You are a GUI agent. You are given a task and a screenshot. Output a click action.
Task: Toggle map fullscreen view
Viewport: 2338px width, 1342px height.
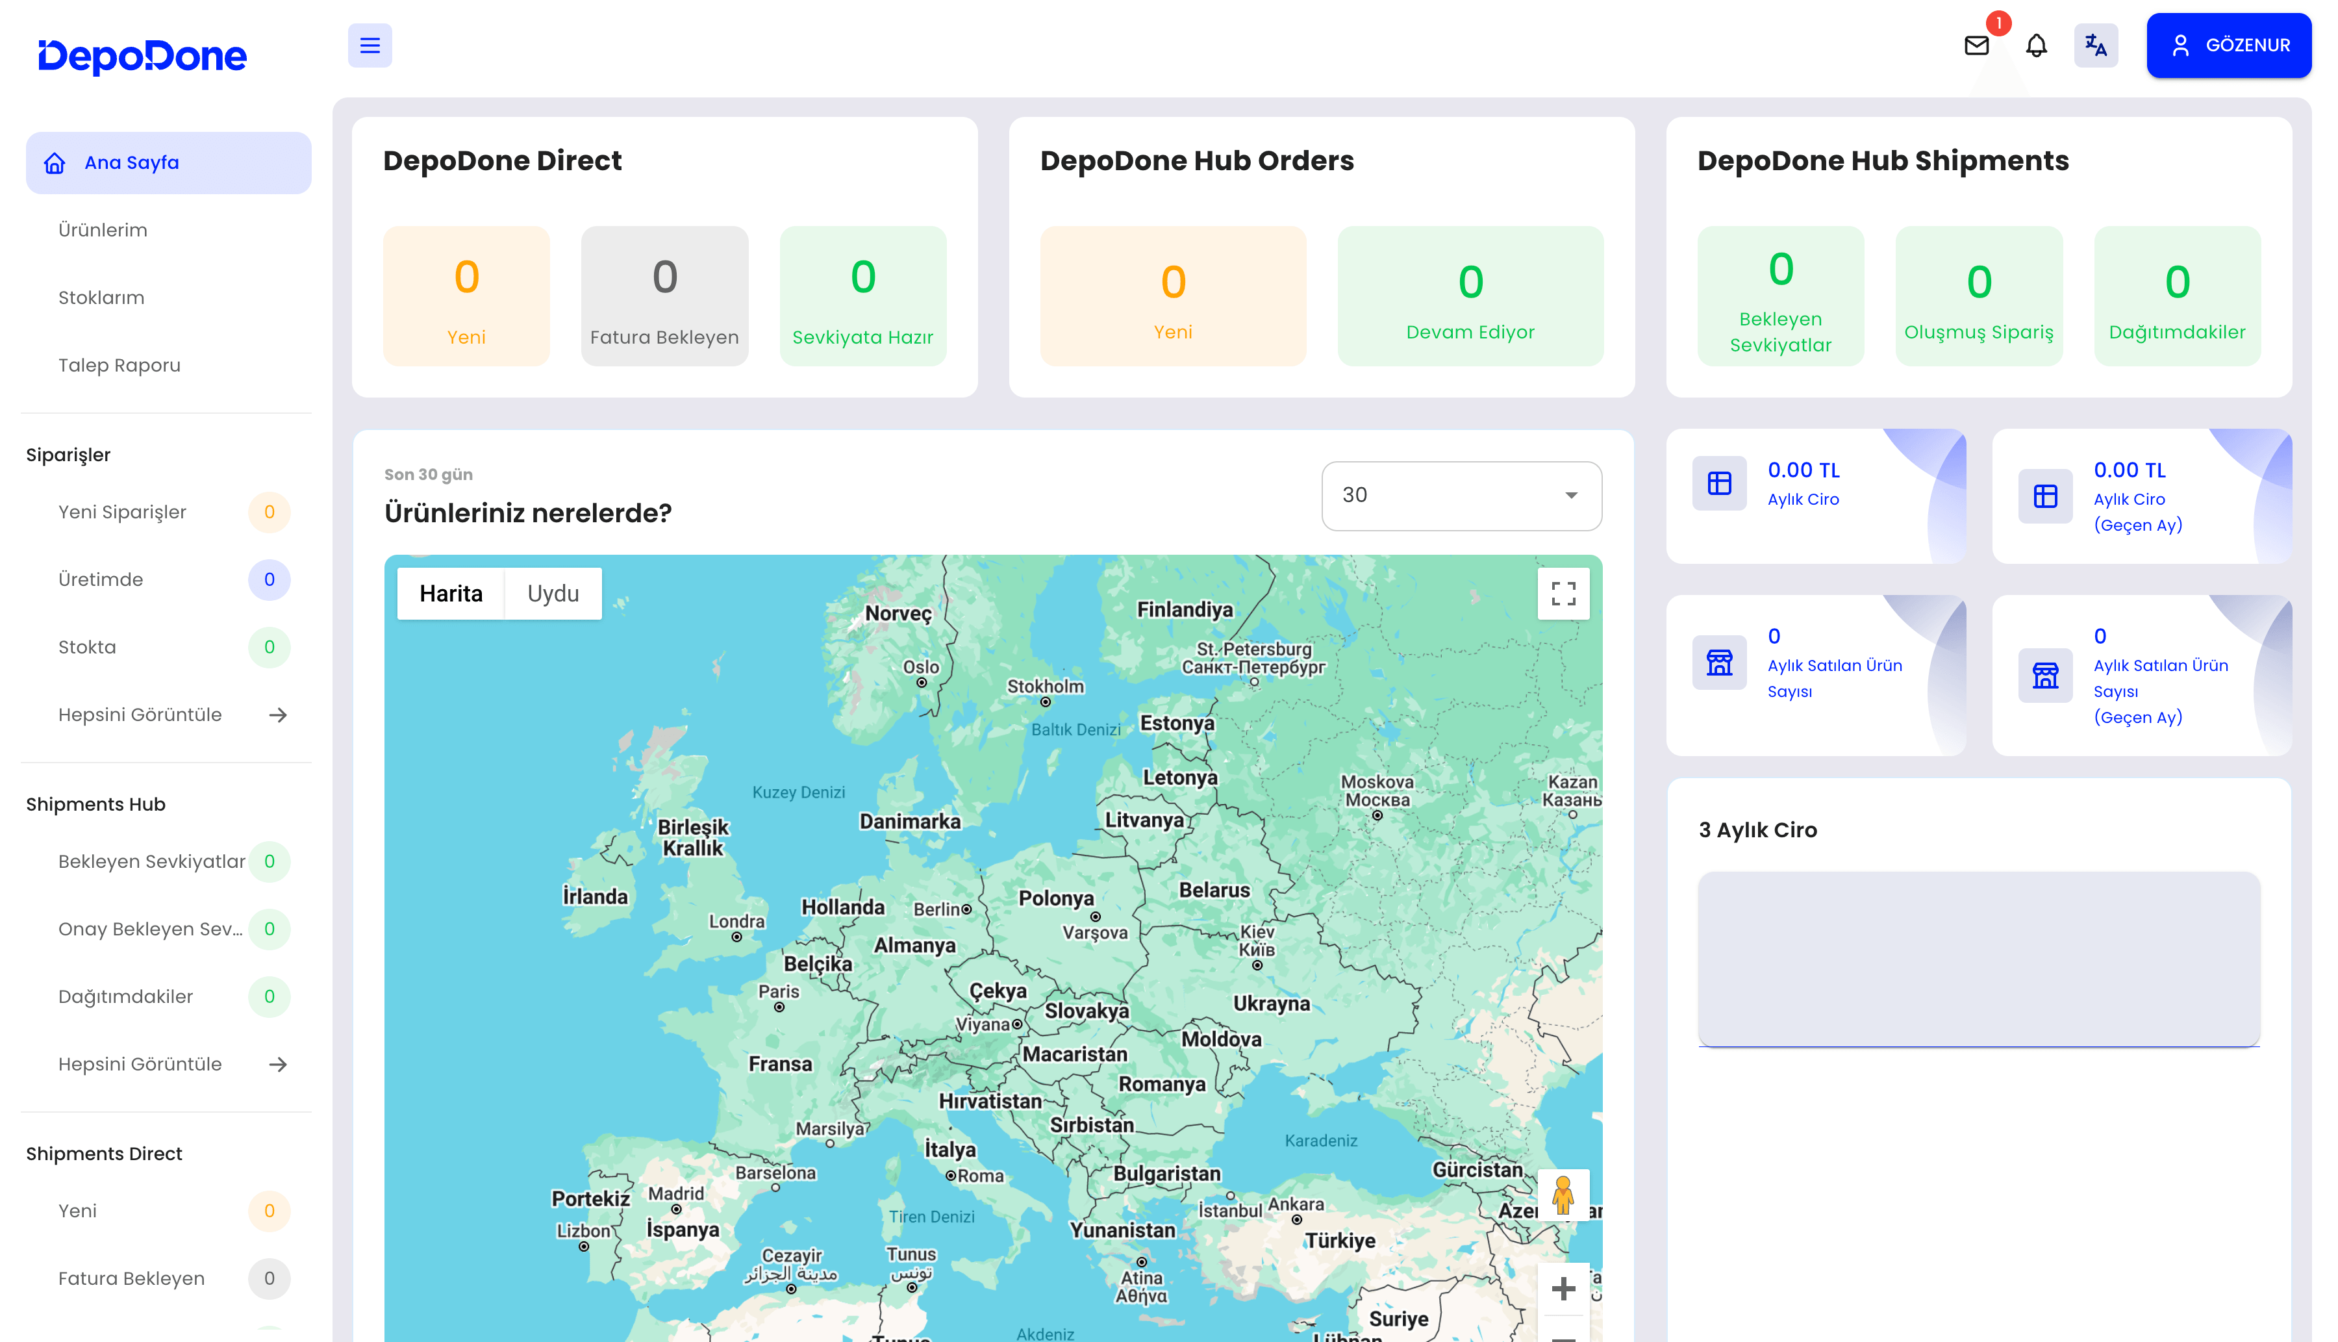point(1563,594)
